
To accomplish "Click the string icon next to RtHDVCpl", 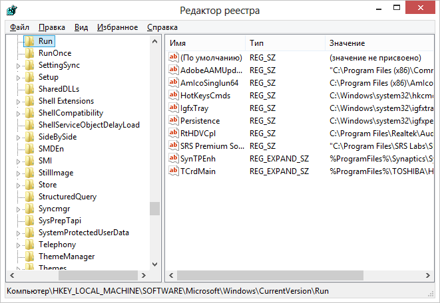I will coord(174,133).
